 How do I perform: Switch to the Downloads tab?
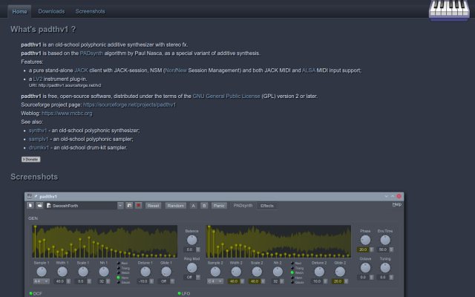coord(51,12)
